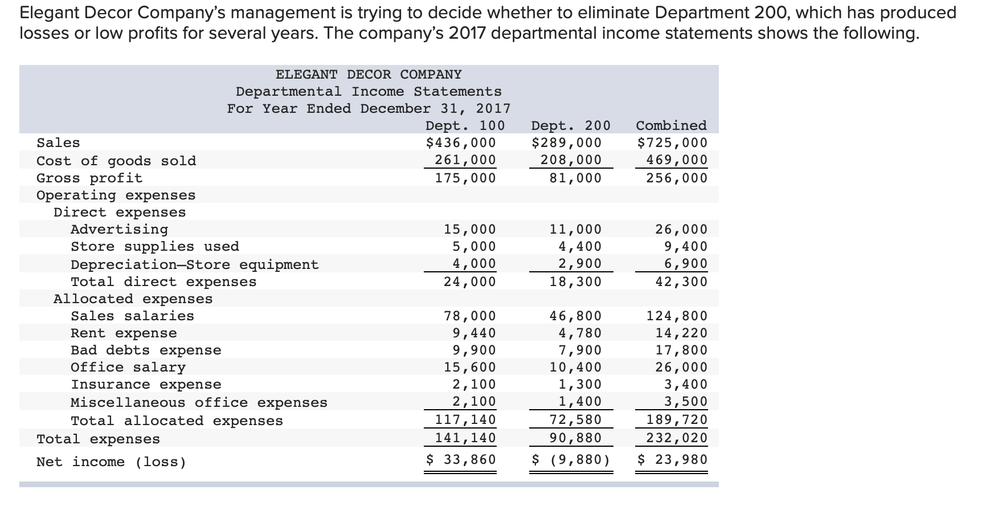Viewport: 998px width, 514px height.
Task: Click the Store supplies used label
Action: (x=155, y=246)
